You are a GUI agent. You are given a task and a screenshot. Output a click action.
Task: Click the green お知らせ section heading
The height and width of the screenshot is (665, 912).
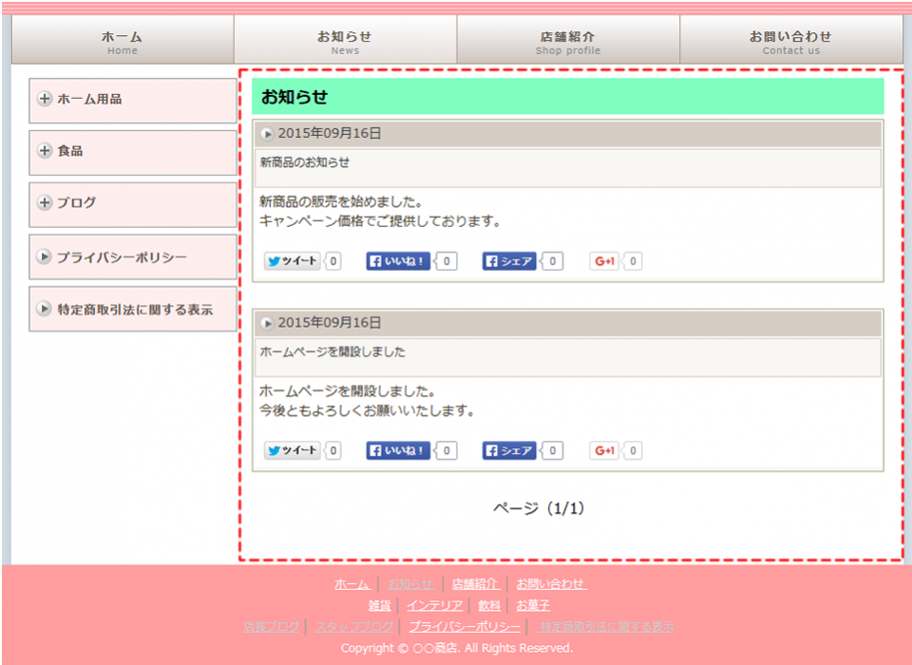click(x=568, y=97)
